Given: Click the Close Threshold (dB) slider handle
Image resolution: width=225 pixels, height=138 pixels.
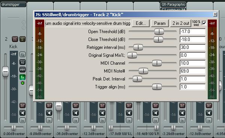Looking at the screenshot, I should coord(158,39).
